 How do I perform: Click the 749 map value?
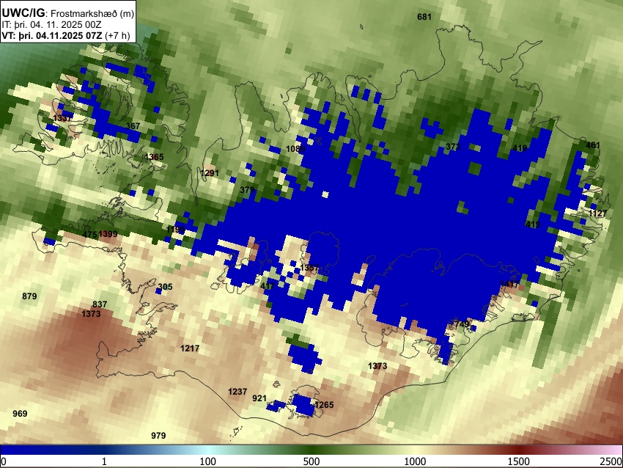[x=462, y=324]
